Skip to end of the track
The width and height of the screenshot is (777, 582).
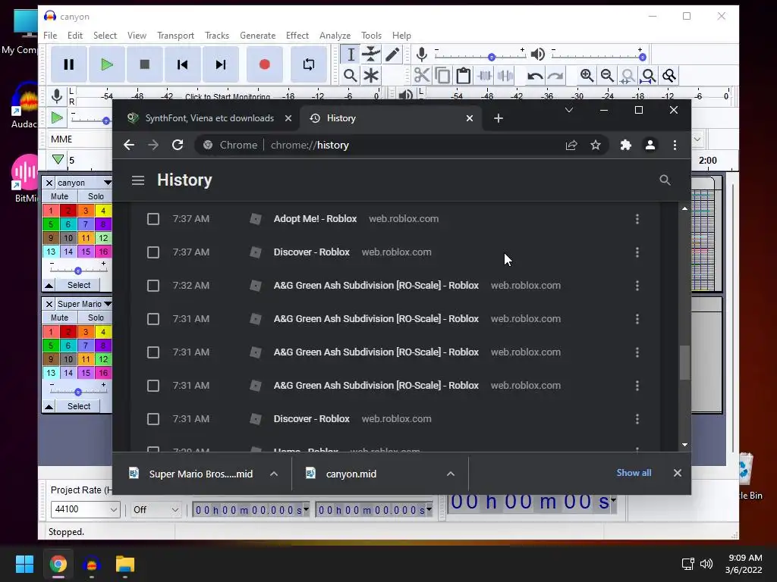coord(221,64)
